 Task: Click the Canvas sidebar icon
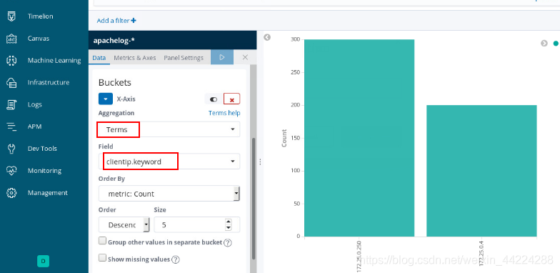click(x=11, y=39)
